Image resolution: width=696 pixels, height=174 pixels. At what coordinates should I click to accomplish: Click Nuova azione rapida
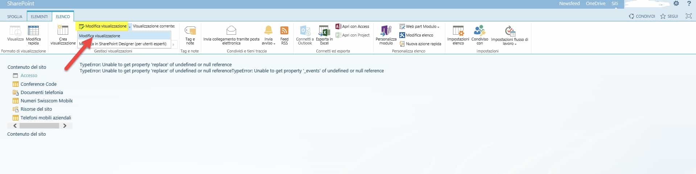420,44
